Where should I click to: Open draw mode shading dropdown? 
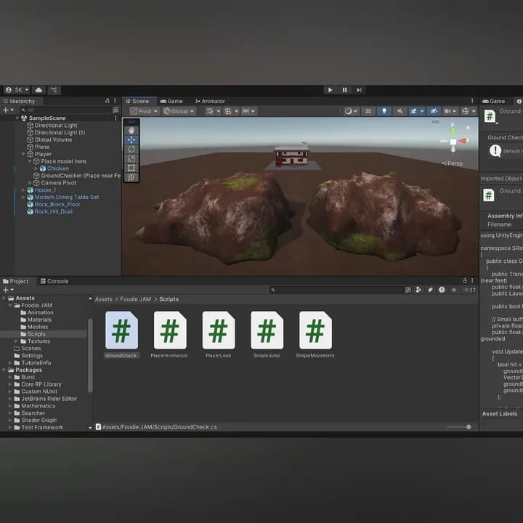[x=351, y=111]
